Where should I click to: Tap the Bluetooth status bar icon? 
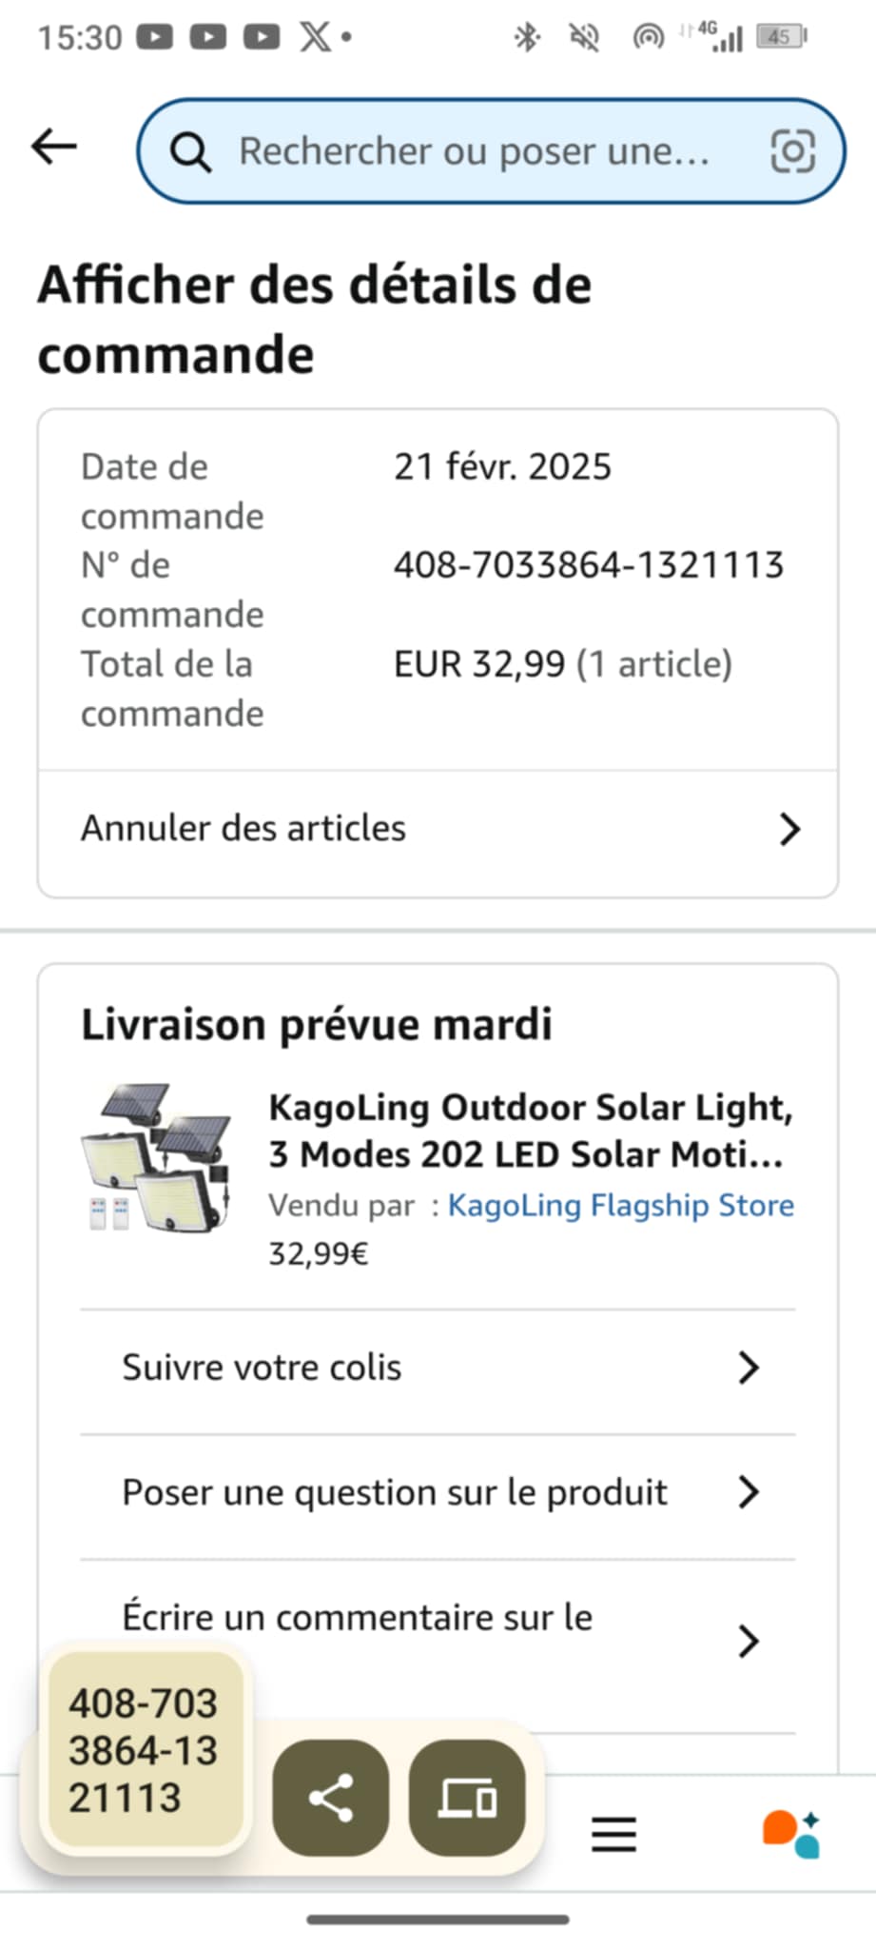pos(526,37)
